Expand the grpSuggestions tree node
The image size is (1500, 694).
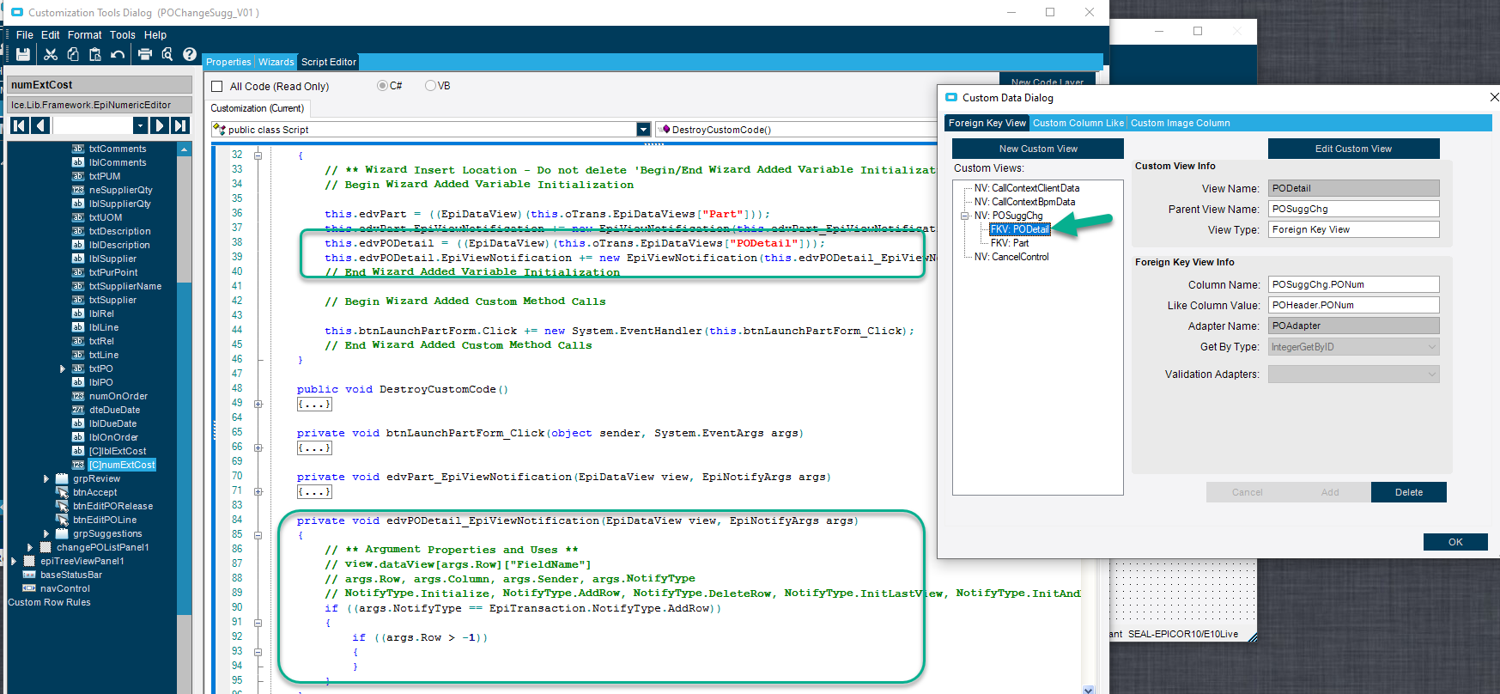point(46,533)
